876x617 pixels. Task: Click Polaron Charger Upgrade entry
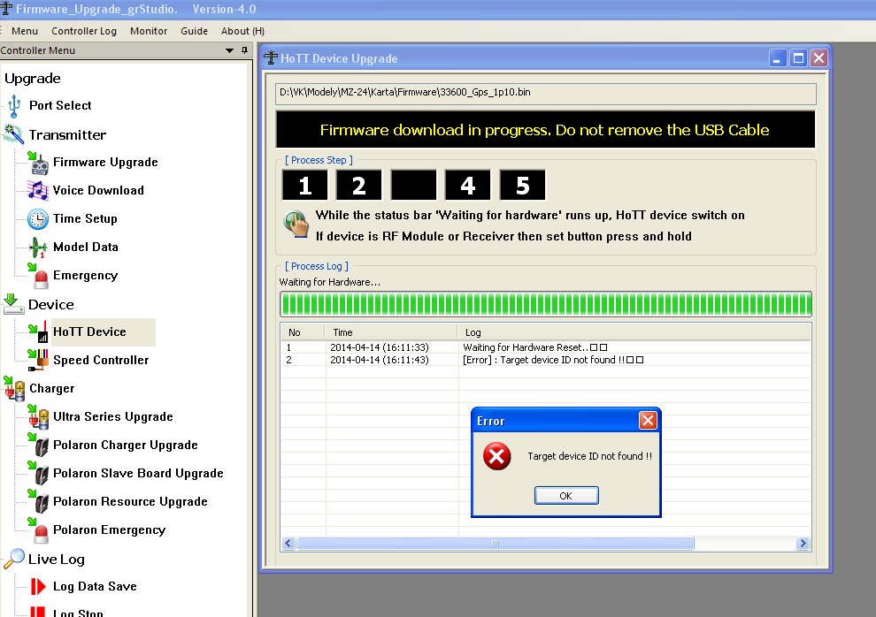[x=125, y=446]
